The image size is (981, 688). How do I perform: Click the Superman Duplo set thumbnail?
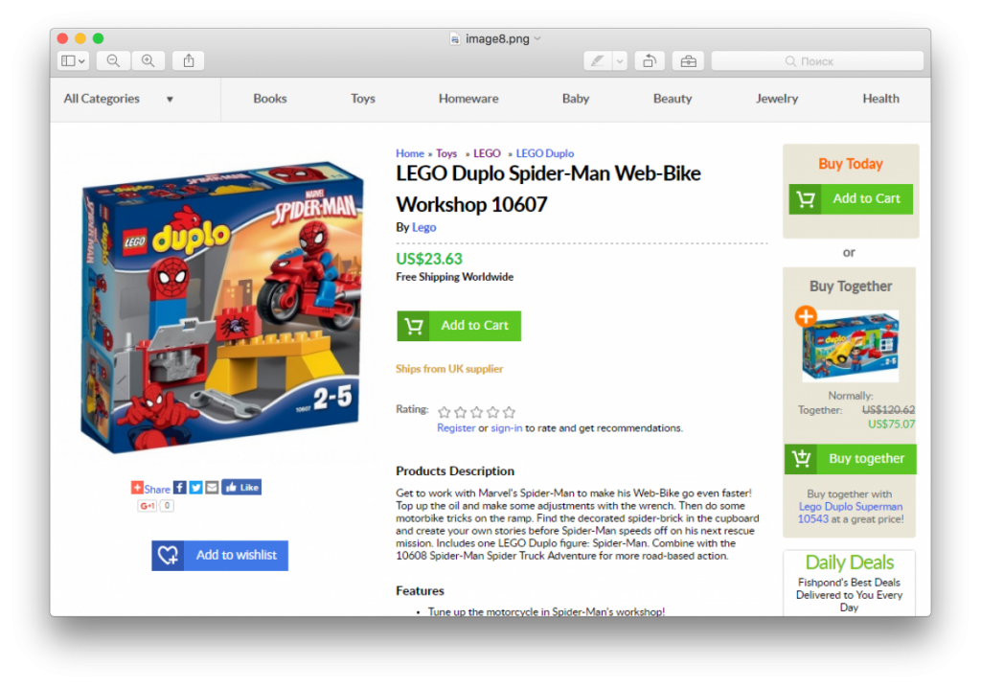click(x=851, y=346)
